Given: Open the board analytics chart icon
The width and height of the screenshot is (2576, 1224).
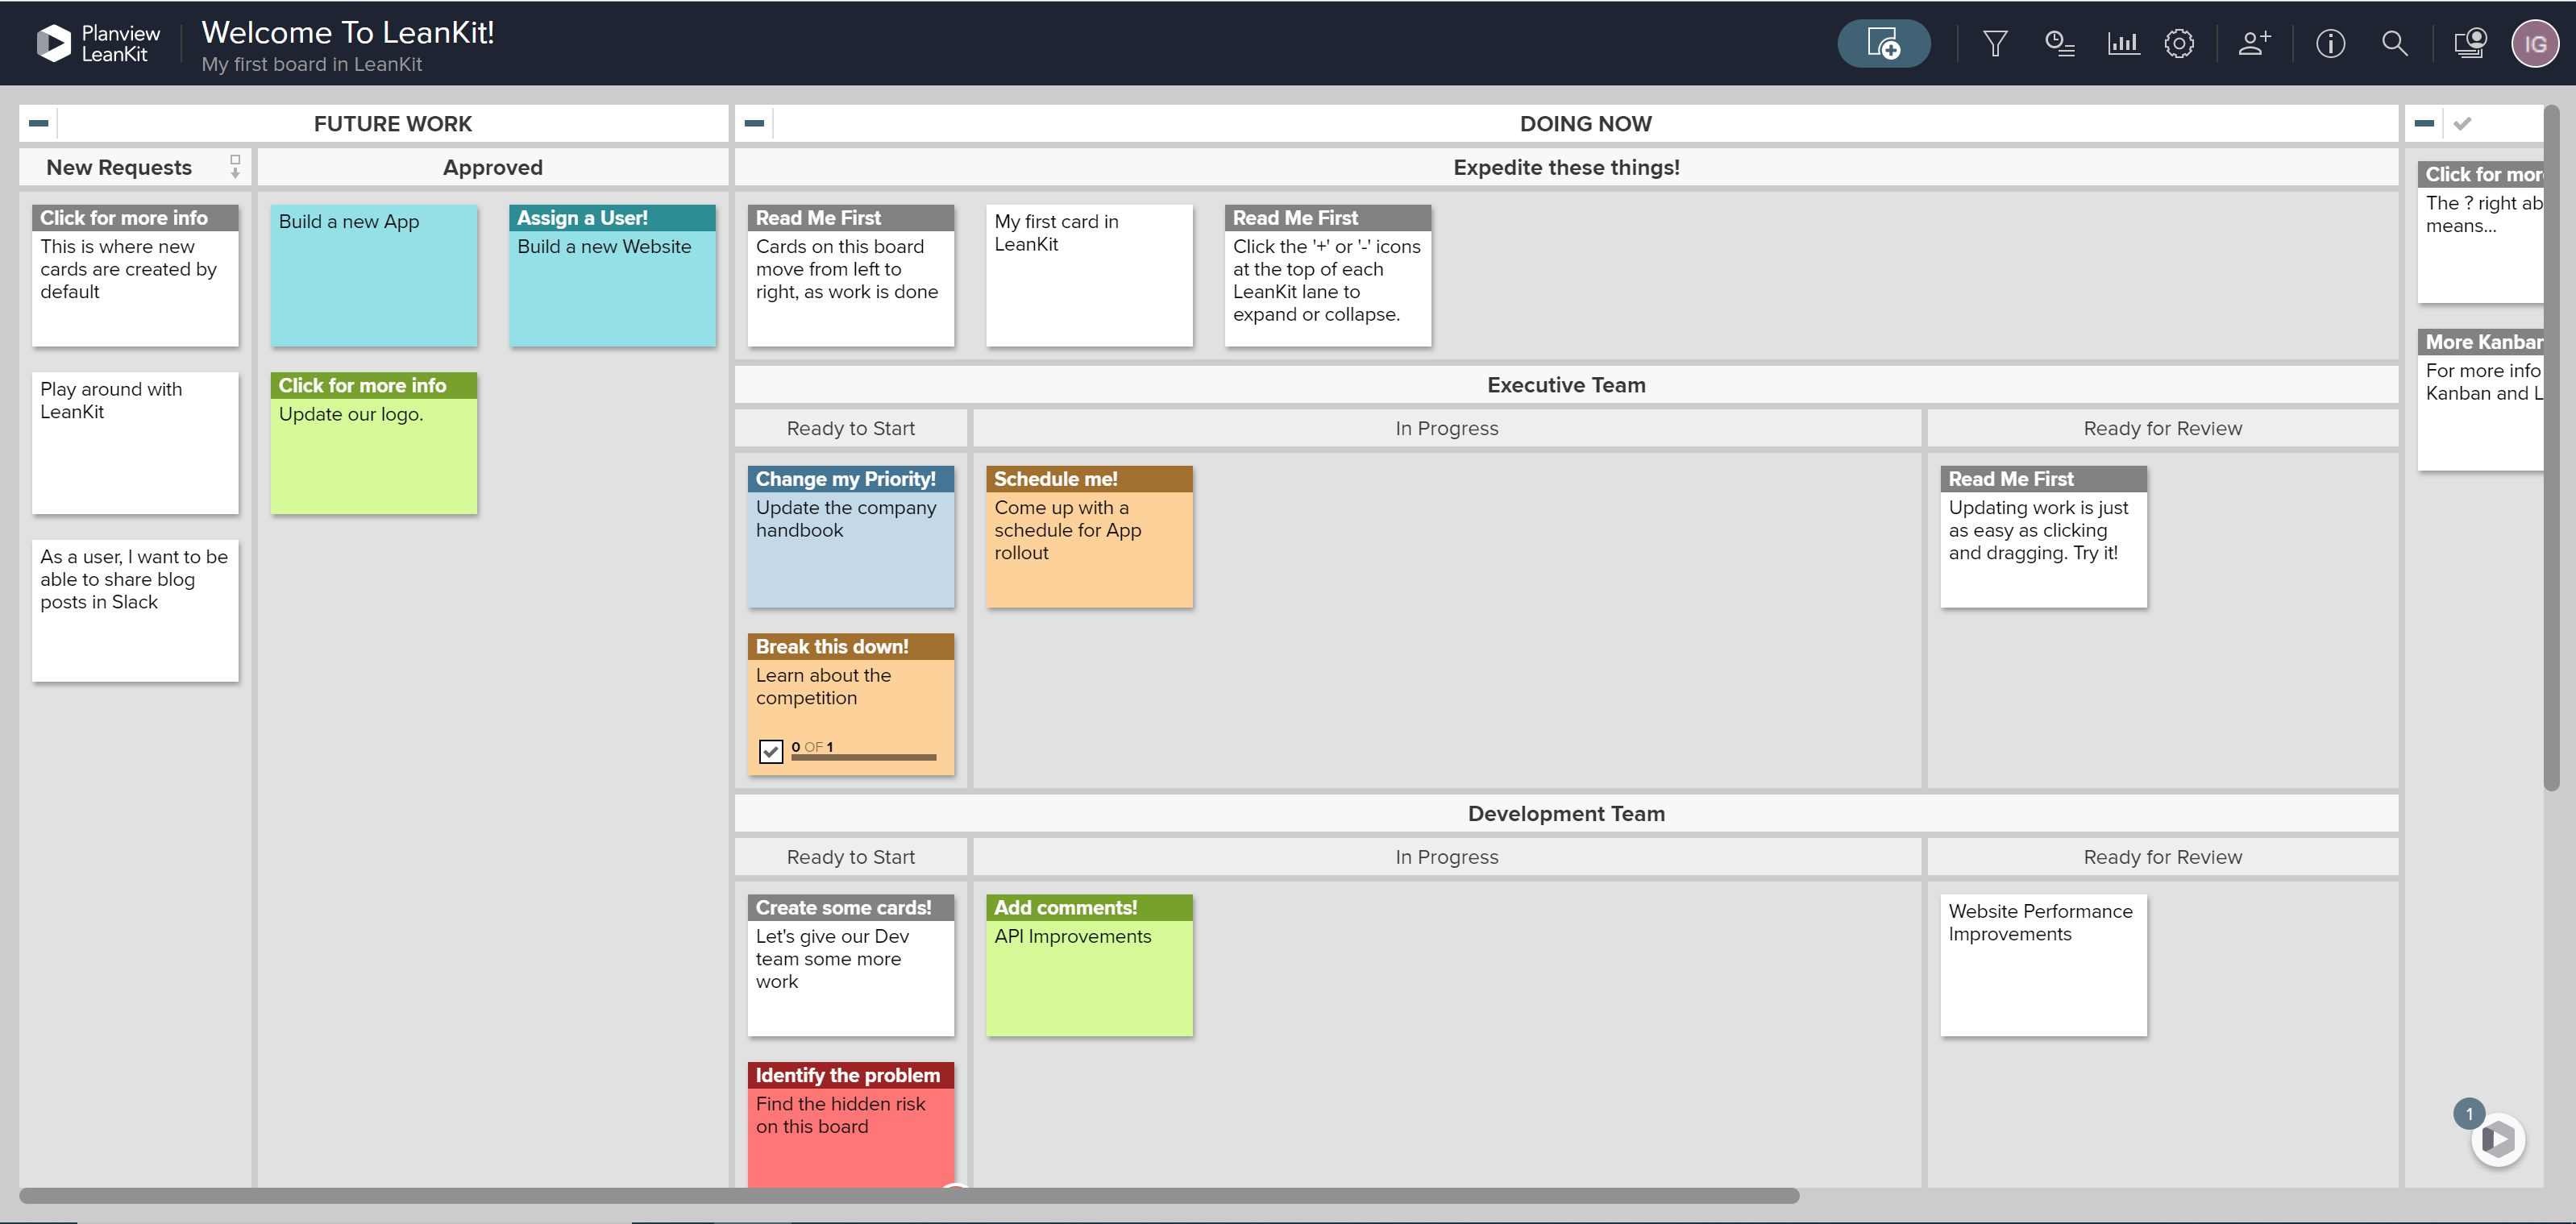Looking at the screenshot, I should (x=2123, y=43).
